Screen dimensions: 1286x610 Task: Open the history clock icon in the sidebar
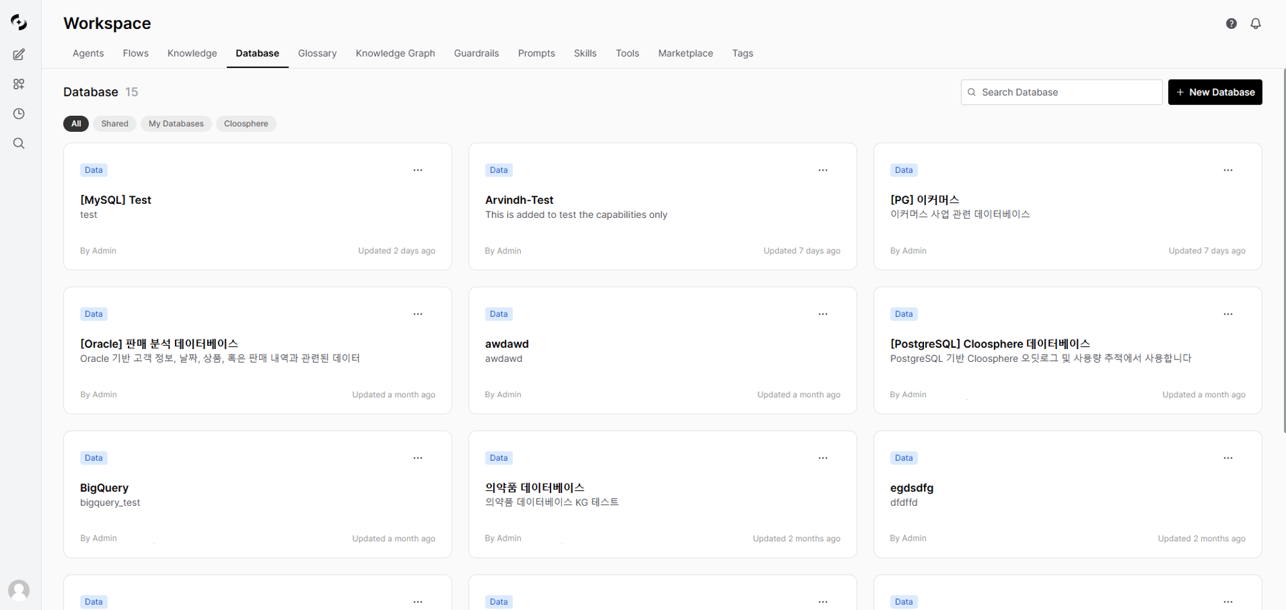click(x=19, y=114)
